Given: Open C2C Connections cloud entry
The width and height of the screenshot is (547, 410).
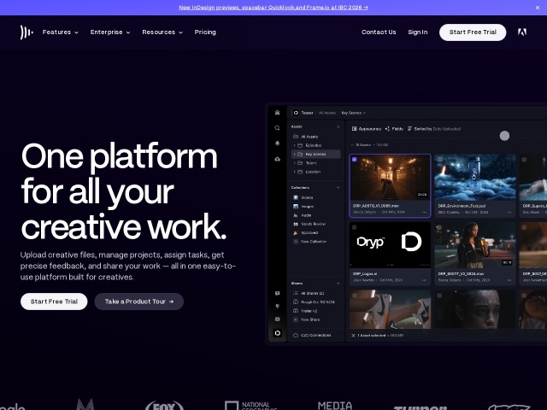Looking at the screenshot, I should pyautogui.click(x=312, y=336).
